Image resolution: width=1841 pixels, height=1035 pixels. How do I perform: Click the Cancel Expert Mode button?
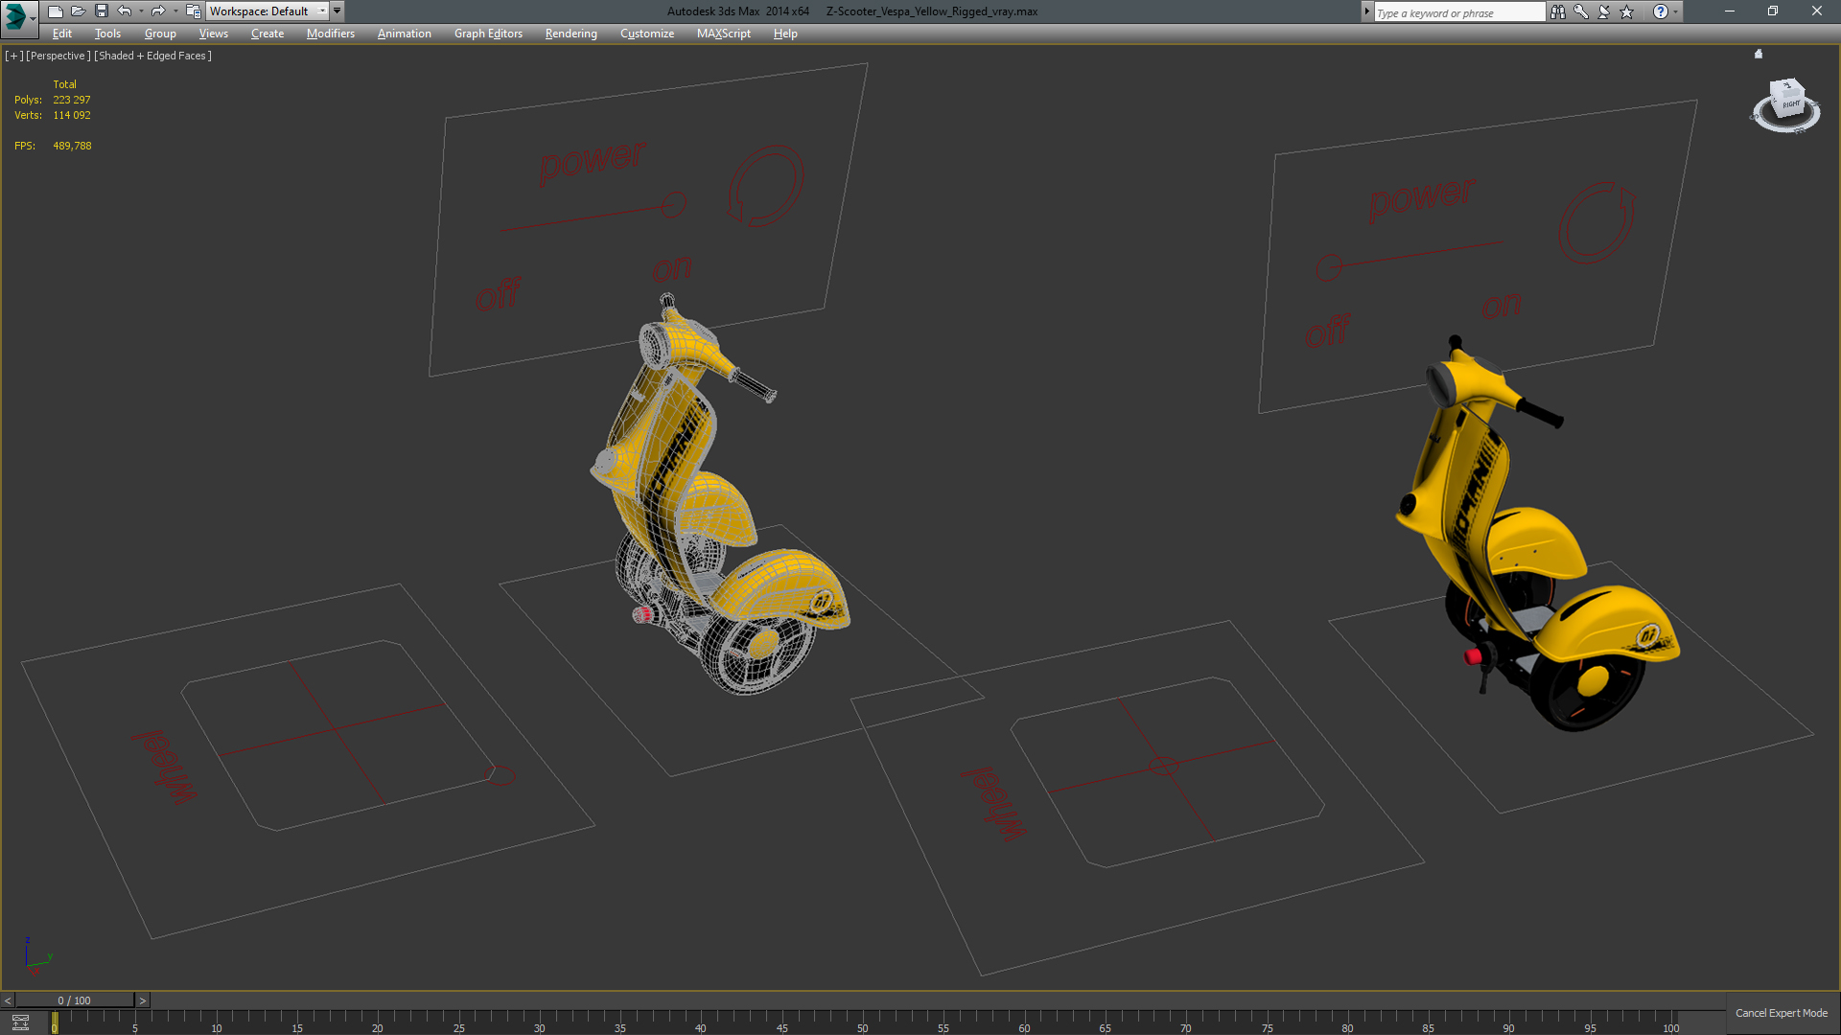click(1782, 1013)
